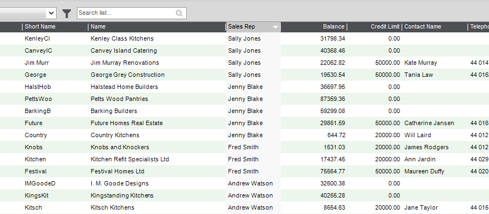Viewport: 489px width, 214px height.
Task: Click Andrew Watson in Kitsch Kitchens row
Action: (251, 207)
